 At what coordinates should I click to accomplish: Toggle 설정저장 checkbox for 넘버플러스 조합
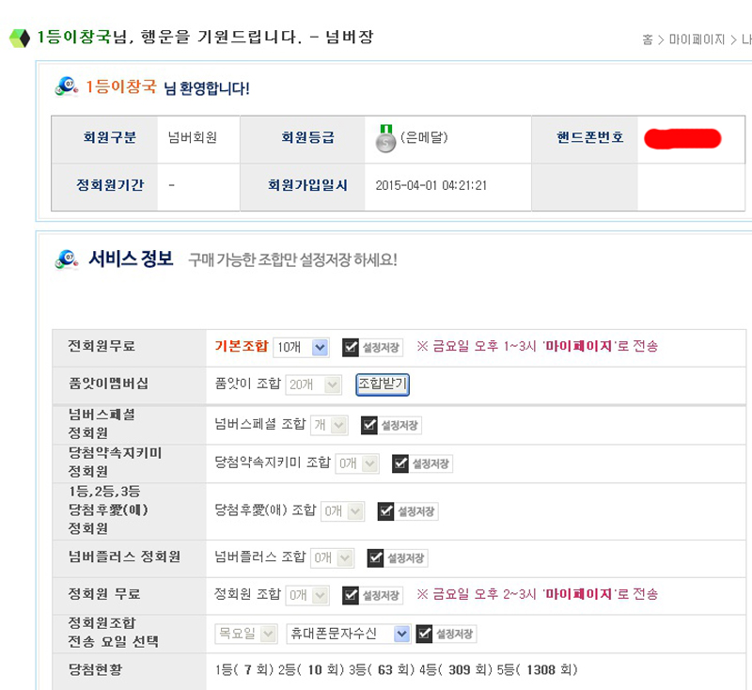[x=374, y=557]
